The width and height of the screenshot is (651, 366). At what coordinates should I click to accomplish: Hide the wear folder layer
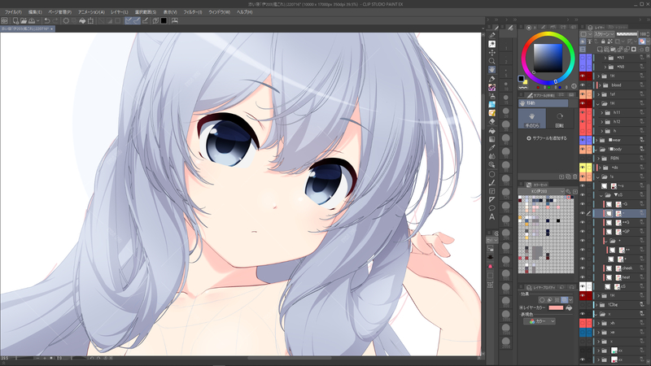point(583,140)
